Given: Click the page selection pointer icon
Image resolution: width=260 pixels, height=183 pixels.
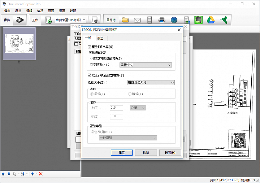Looking at the screenshot, I should (14, 174).
